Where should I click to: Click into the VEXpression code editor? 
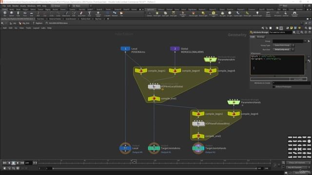(x=277, y=65)
